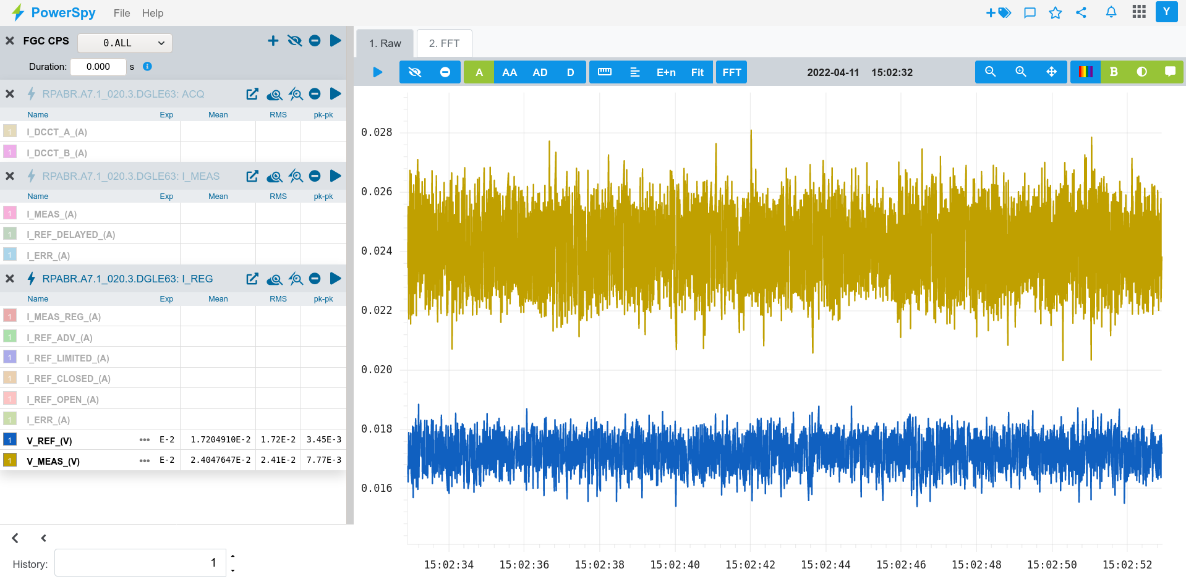Activate the pan/move arrows tool
The image size is (1186, 579).
[1051, 72]
